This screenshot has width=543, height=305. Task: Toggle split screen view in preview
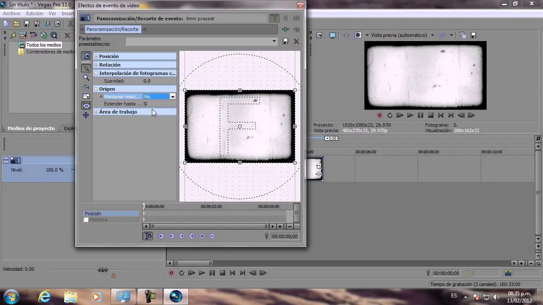(x=358, y=35)
